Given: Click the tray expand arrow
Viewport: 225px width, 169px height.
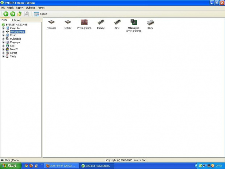Looking at the screenshot, I should (x=196, y=166).
